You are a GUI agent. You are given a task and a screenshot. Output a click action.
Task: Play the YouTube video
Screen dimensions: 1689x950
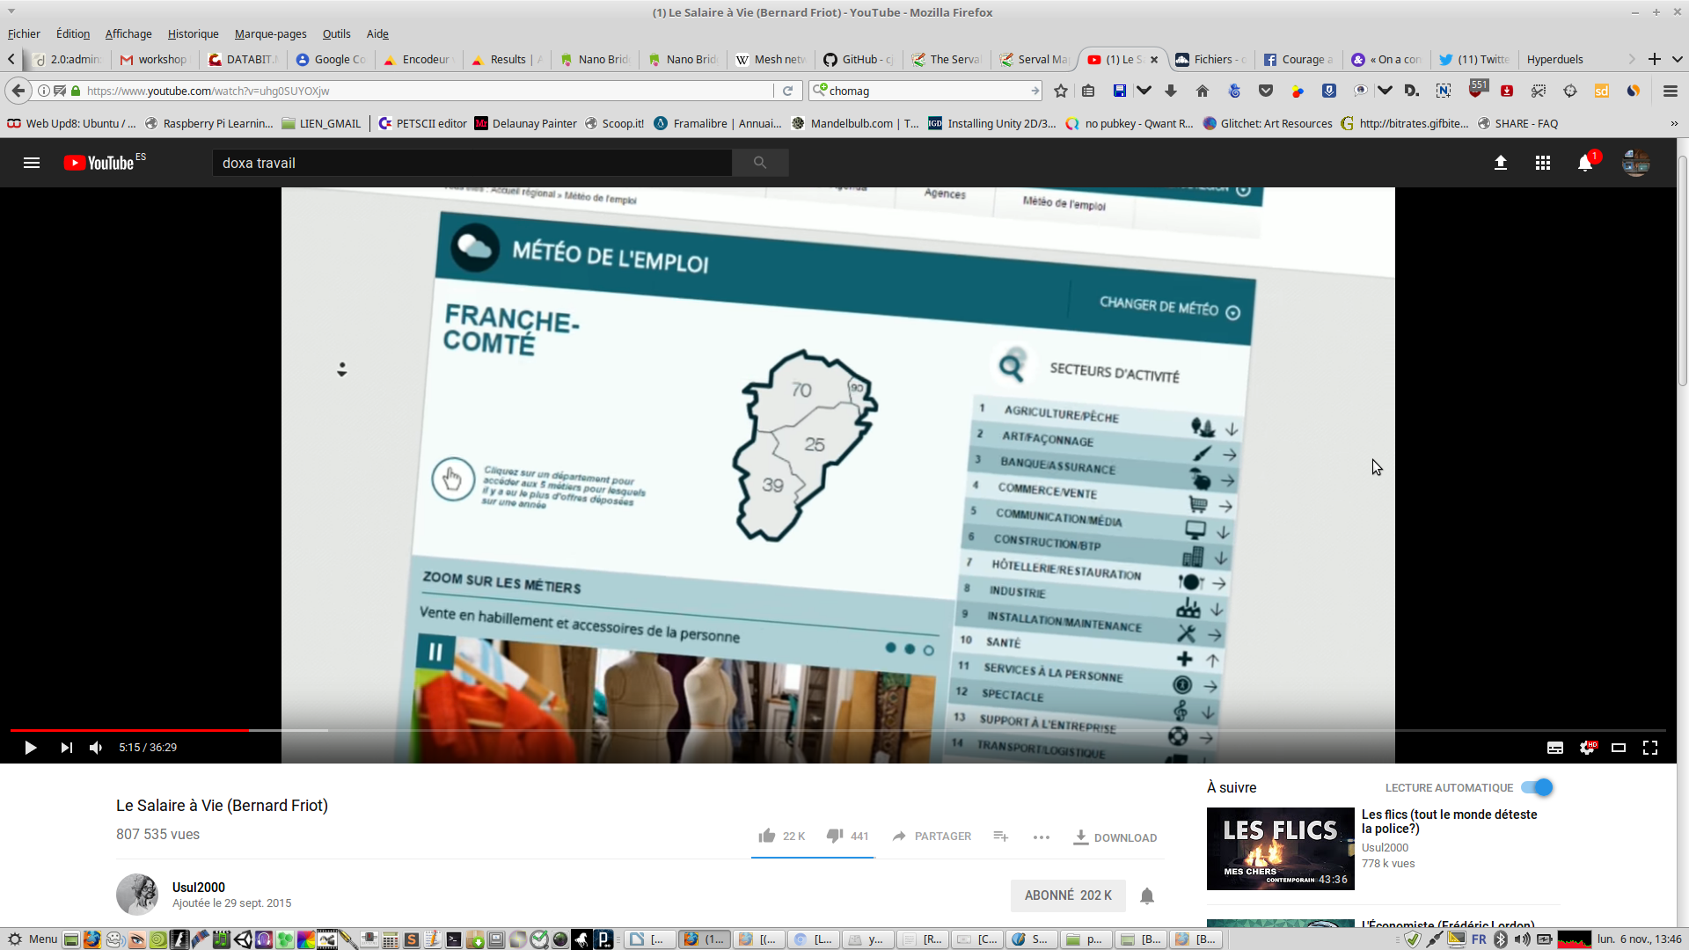coord(30,748)
